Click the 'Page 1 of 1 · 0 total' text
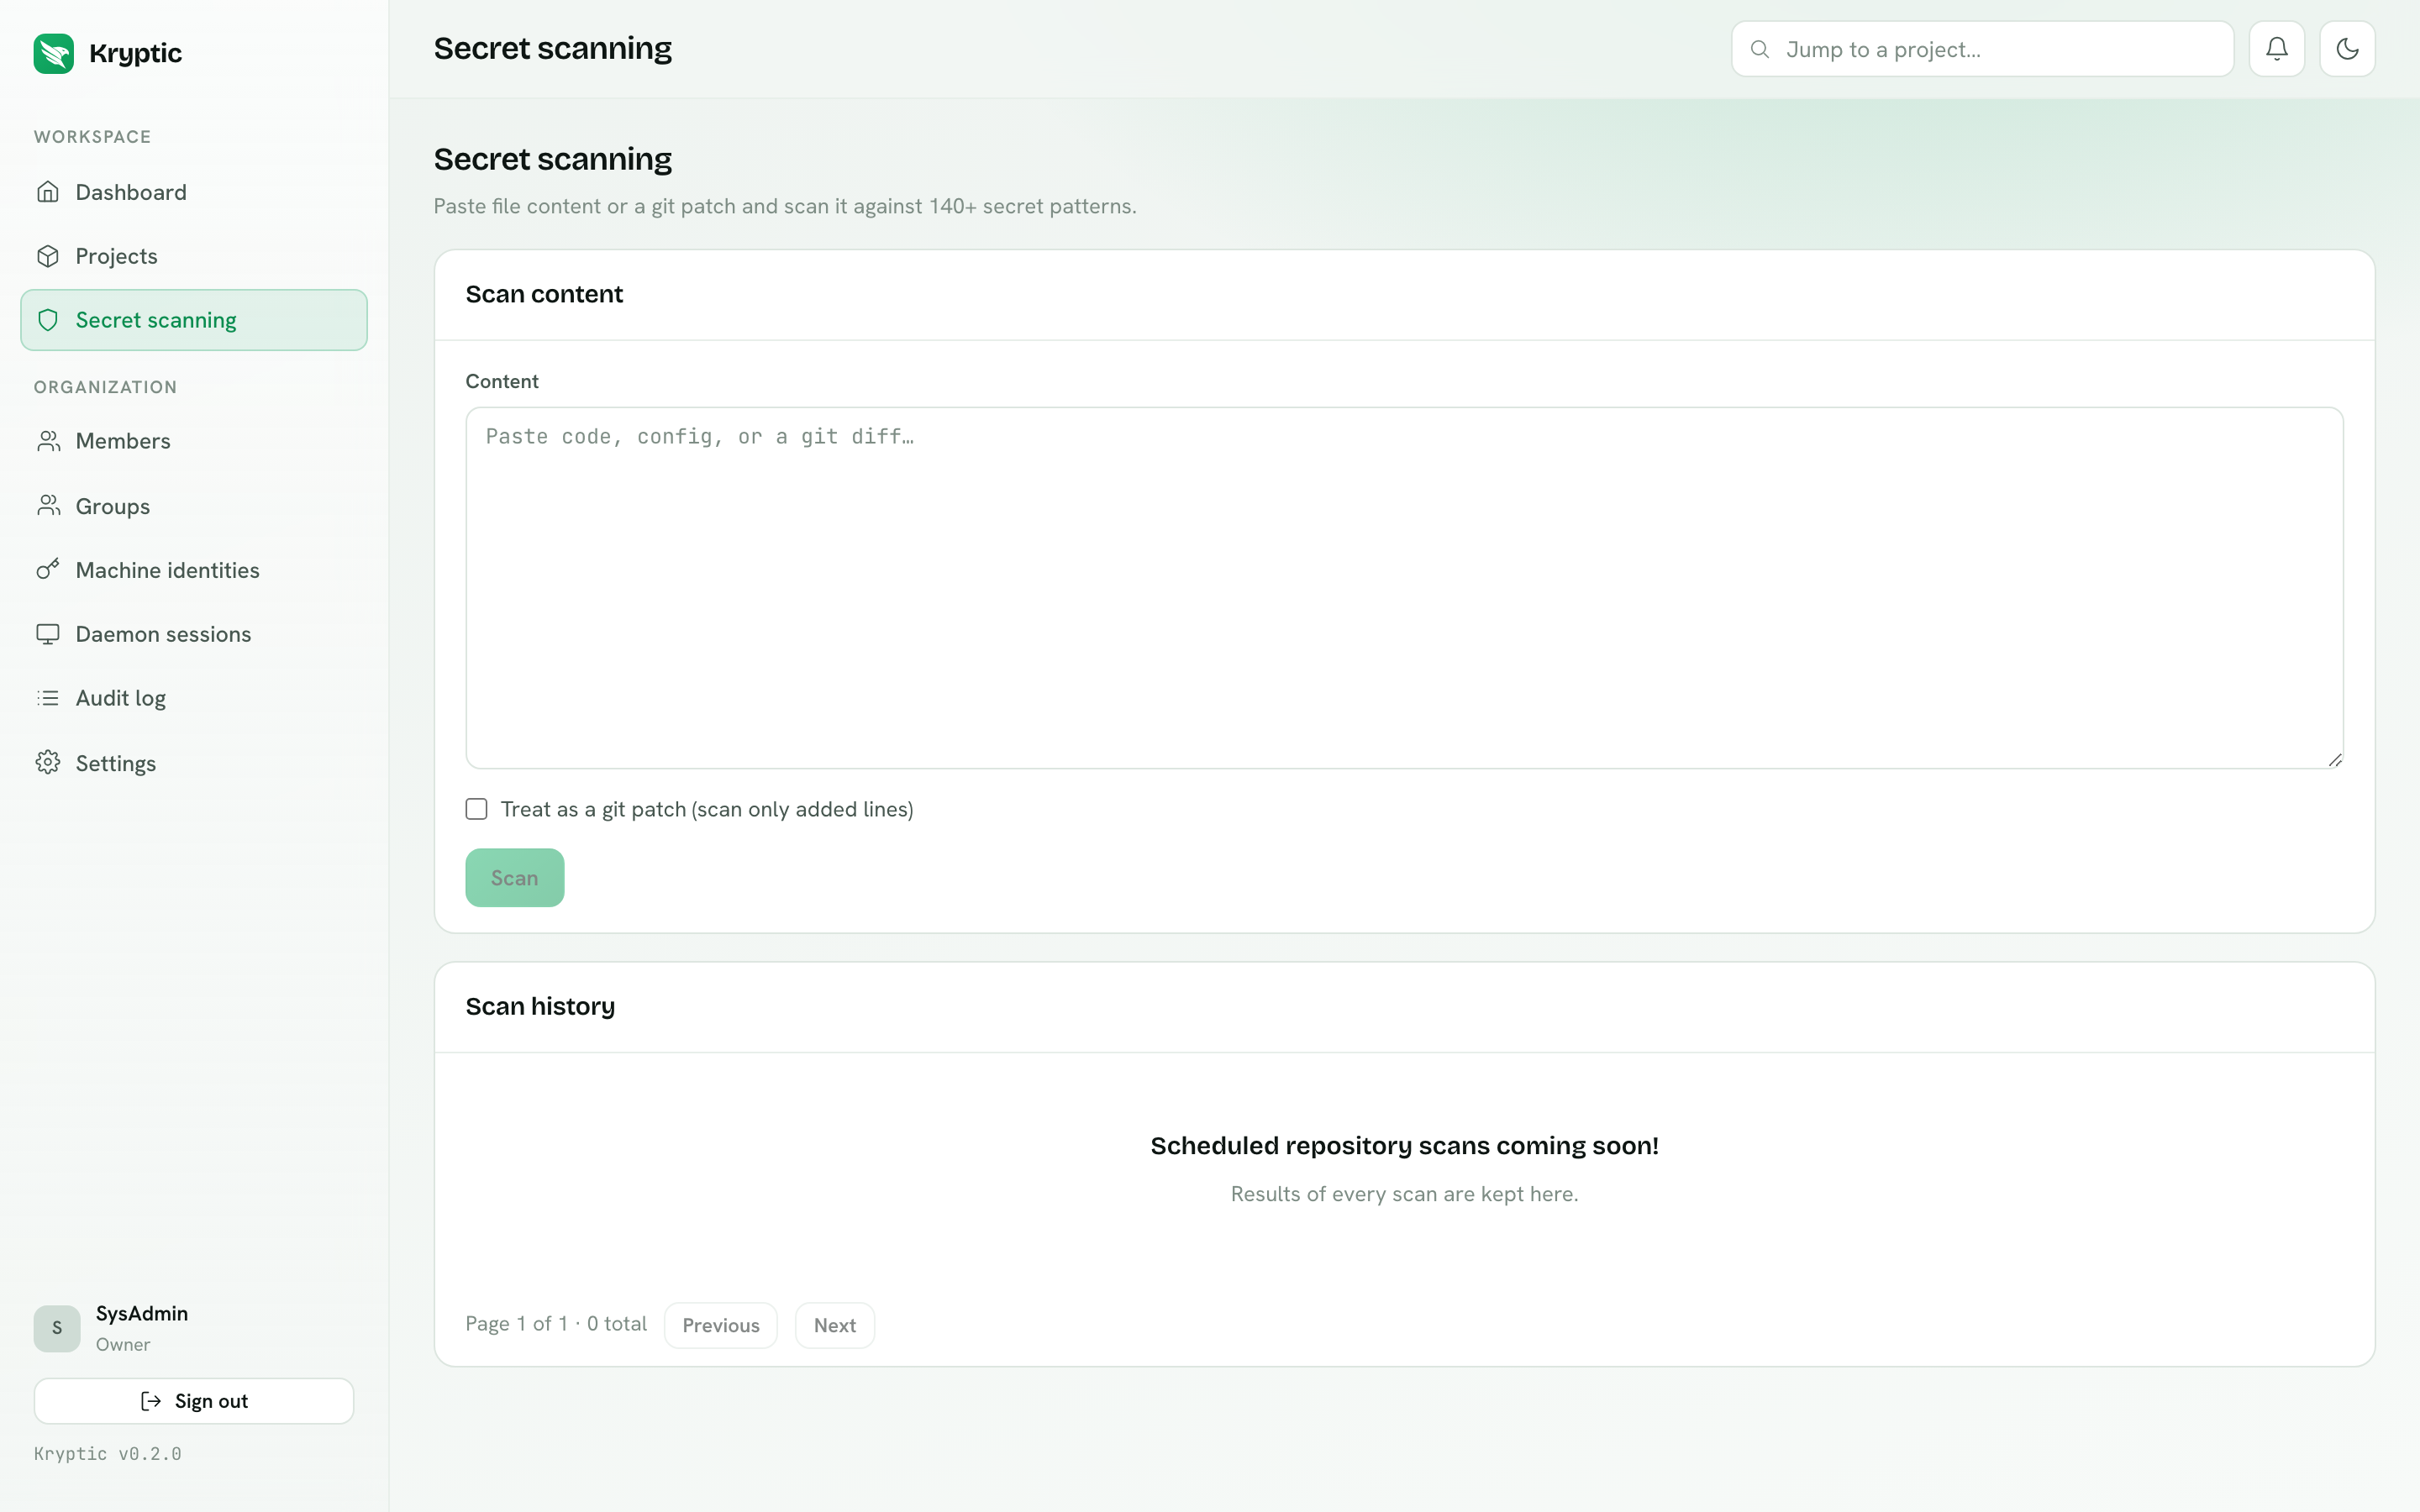The image size is (2420, 1512). [556, 1324]
